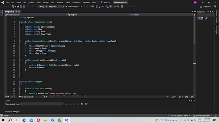Click the Live Share button

(x=205, y=6)
